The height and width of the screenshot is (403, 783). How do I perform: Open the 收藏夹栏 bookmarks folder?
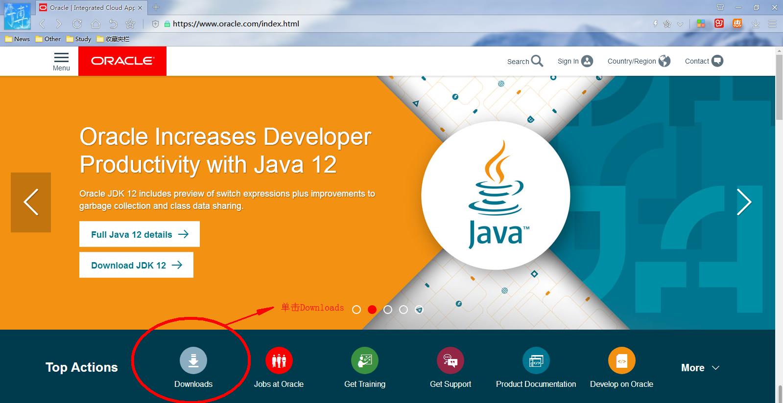pyautogui.click(x=113, y=39)
